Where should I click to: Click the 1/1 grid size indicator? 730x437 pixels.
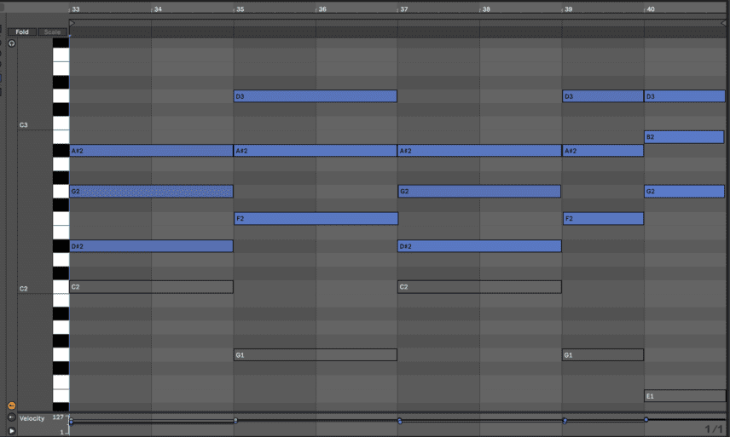point(714,429)
